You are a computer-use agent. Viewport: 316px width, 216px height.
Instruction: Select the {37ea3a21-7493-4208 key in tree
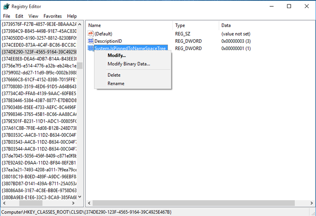(39, 170)
